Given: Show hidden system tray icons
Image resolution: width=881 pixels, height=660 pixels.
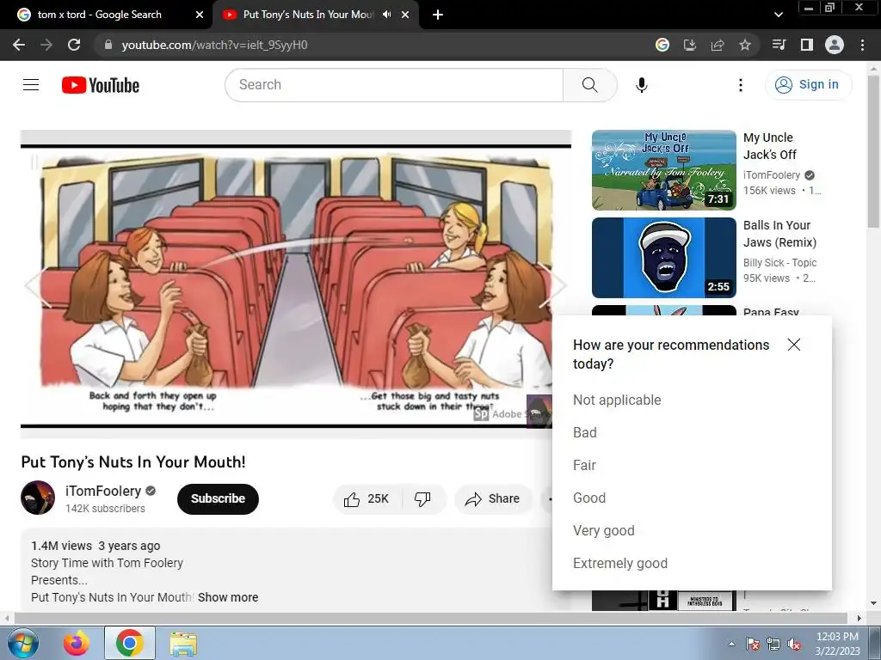Looking at the screenshot, I should [x=731, y=644].
